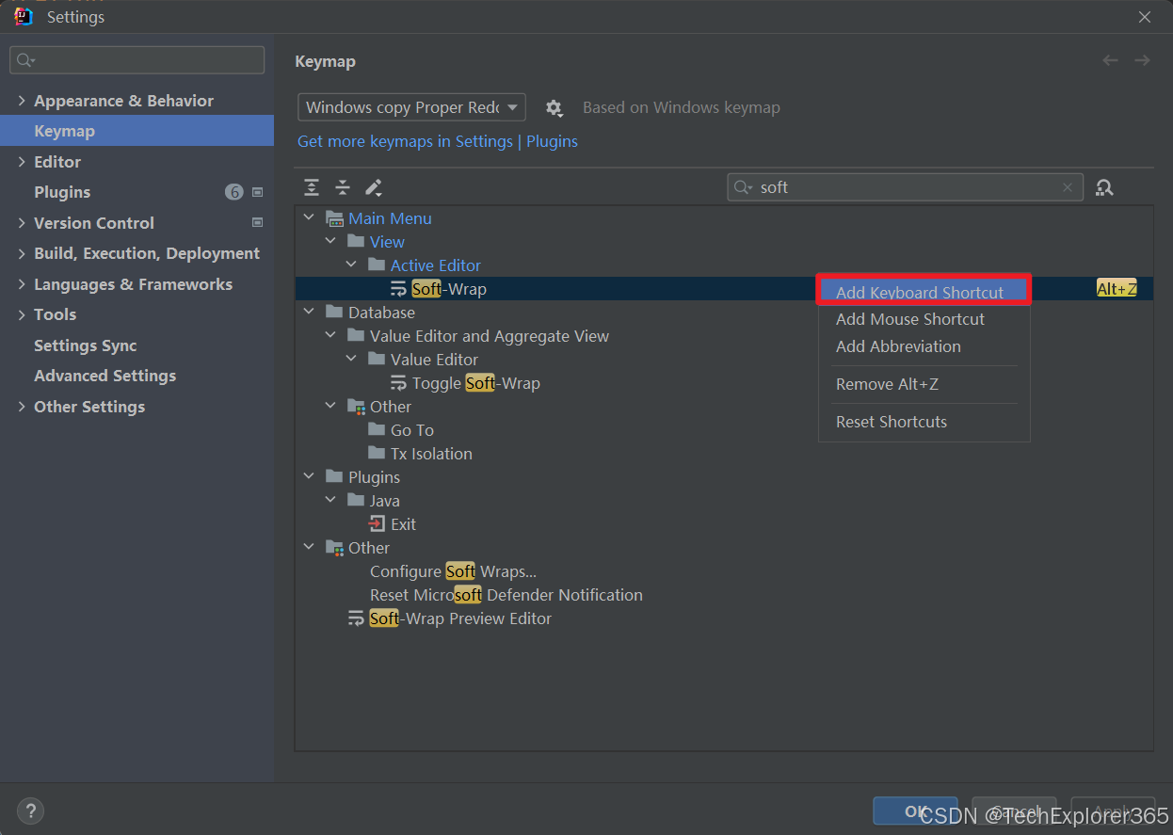
Task: Open the 'Get more keymaps in Settings' link
Action: 405,141
